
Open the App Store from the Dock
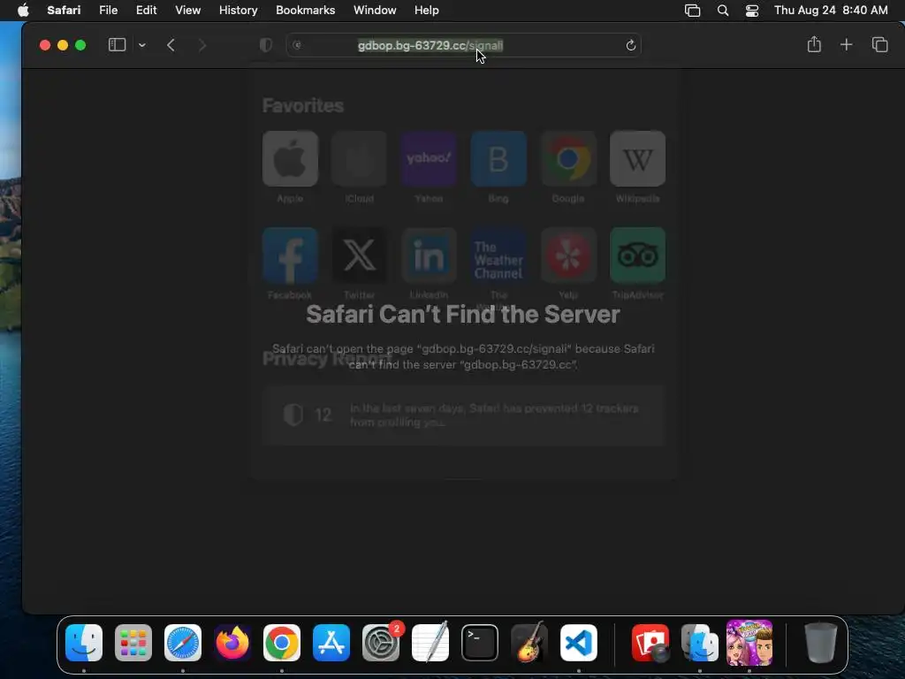click(x=331, y=643)
